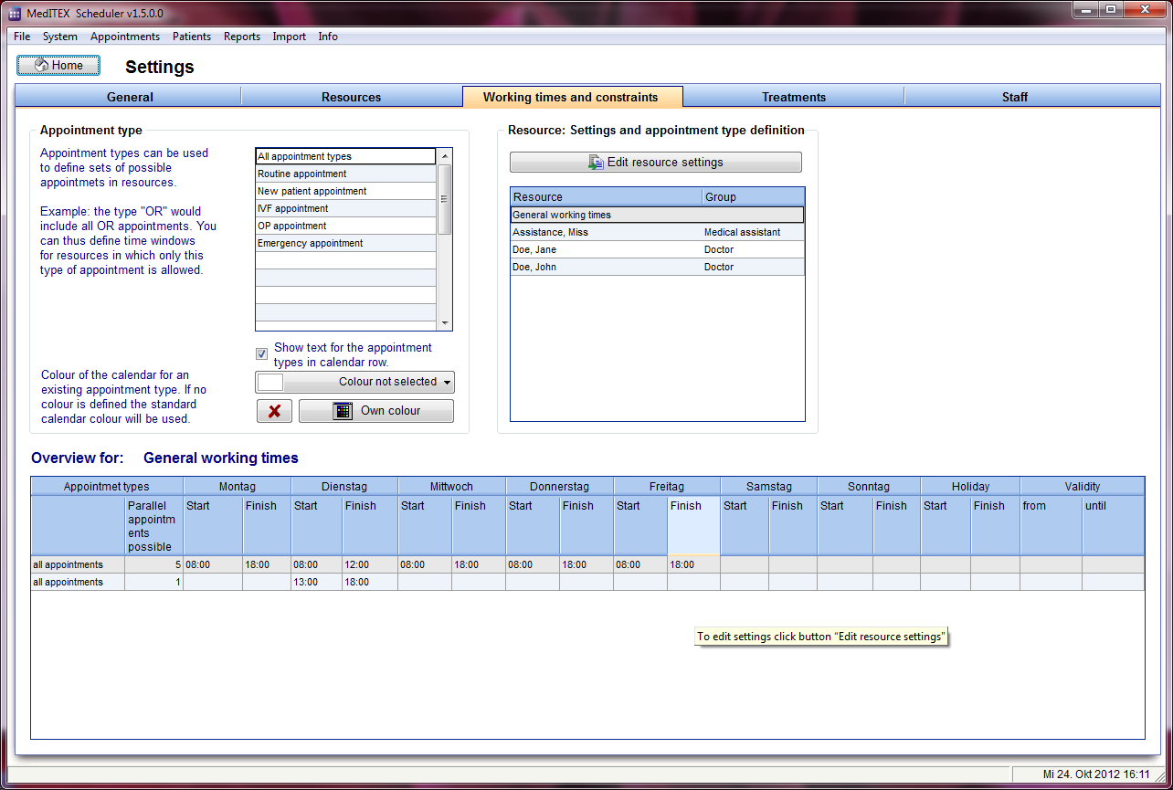The height and width of the screenshot is (790, 1173).
Task: Select 'Emergency appointment' type
Action: (345, 243)
